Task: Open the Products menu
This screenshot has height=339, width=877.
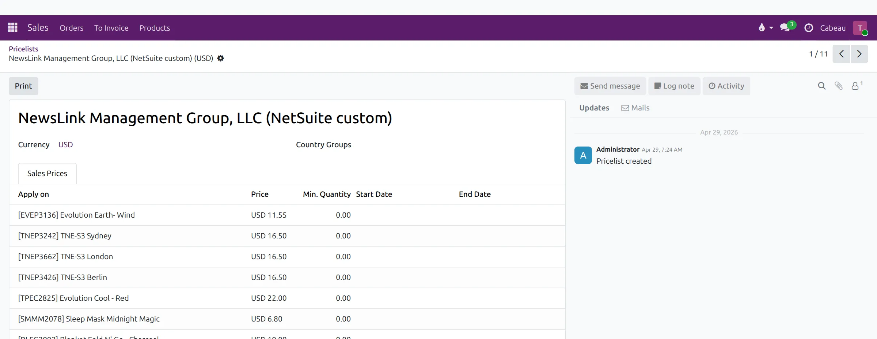Action: (x=155, y=28)
